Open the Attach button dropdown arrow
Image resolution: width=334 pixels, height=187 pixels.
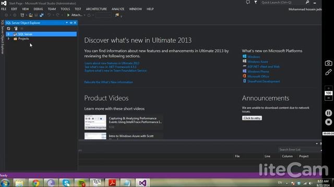(x=85, y=15)
